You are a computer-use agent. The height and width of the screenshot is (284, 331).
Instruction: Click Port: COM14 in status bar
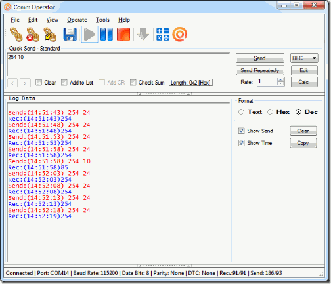[x=53, y=273]
